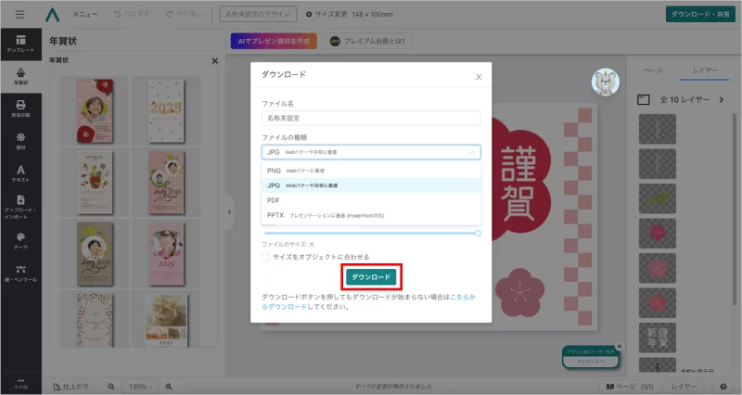Viewport: 742px width, 395px height.
Task: Open the アップロード・インポート sidebar icon
Action: 19,206
